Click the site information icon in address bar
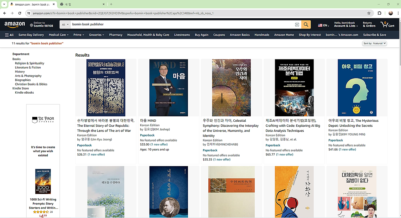This screenshot has height=218, width=401. pyautogui.click(x=29, y=13)
